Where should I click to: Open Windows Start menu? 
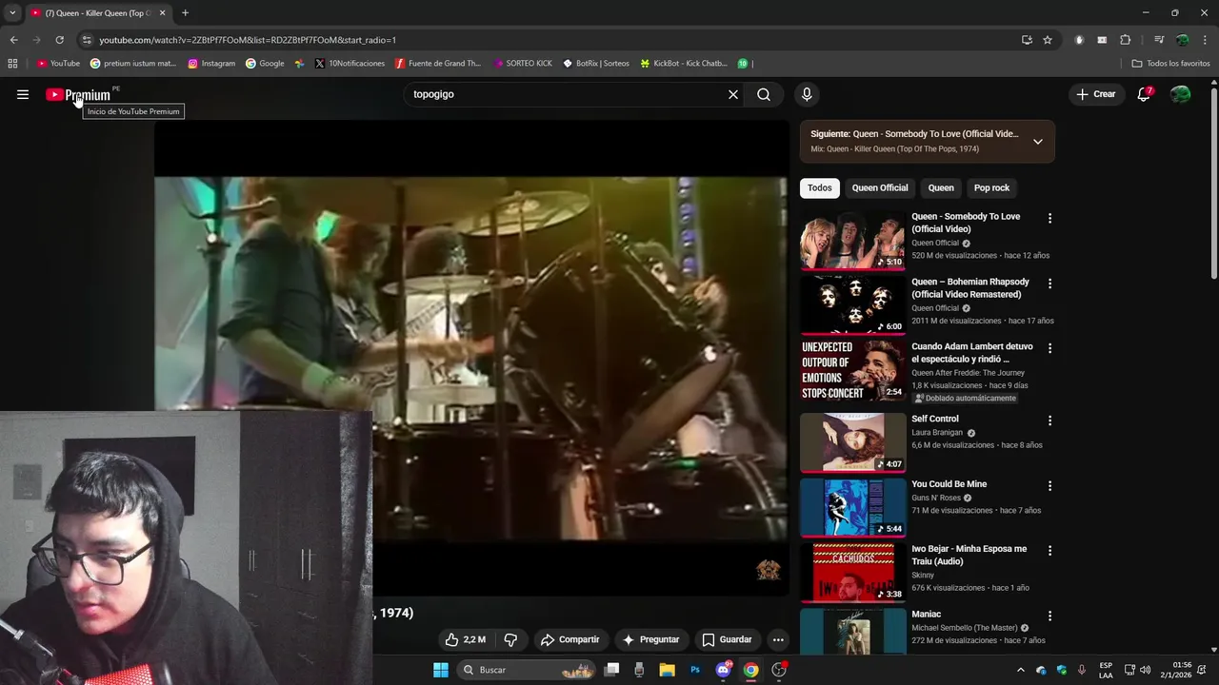(x=441, y=670)
